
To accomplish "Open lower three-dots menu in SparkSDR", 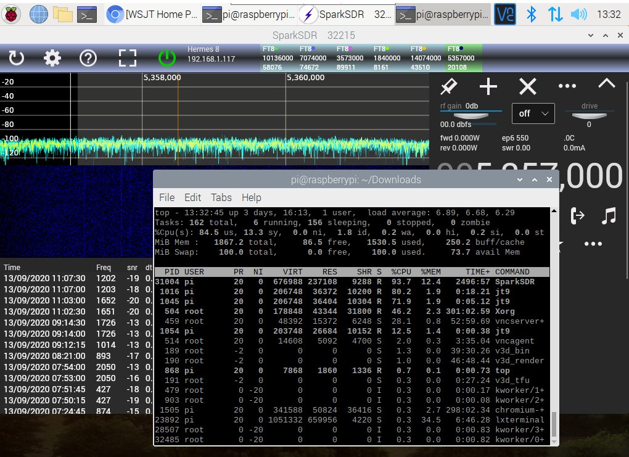I will click(593, 244).
